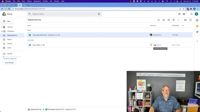The image size is (200, 112).
Task: Select the Time report 2022-03-01 file row
Action: [x=110, y=35]
